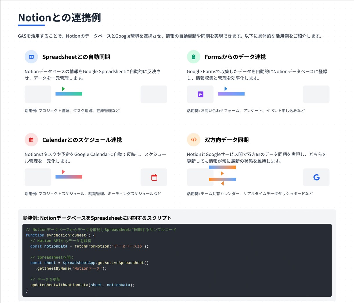Click the Forms card description text
Image resolution: width=354 pixels, height=303 pixels.
pyautogui.click(x=257, y=75)
